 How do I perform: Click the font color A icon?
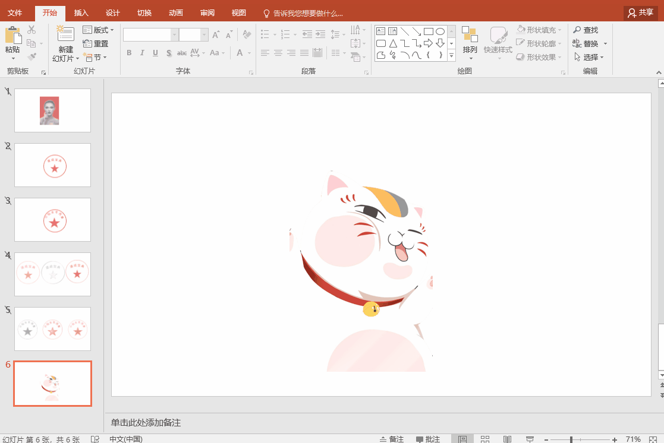[x=240, y=53]
